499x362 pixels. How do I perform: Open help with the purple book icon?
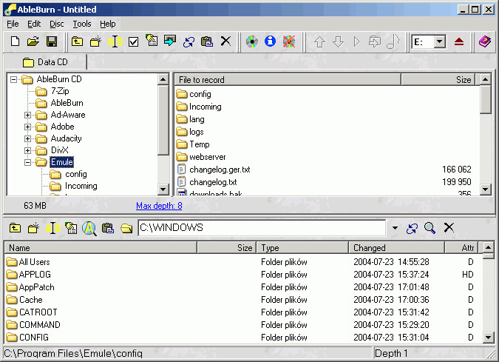(x=485, y=41)
